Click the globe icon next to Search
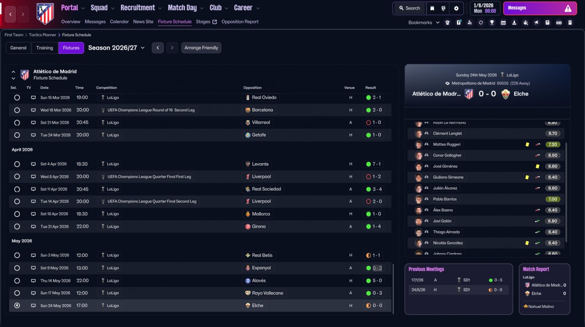Screen dimensions: 585x327 tap(443, 8)
